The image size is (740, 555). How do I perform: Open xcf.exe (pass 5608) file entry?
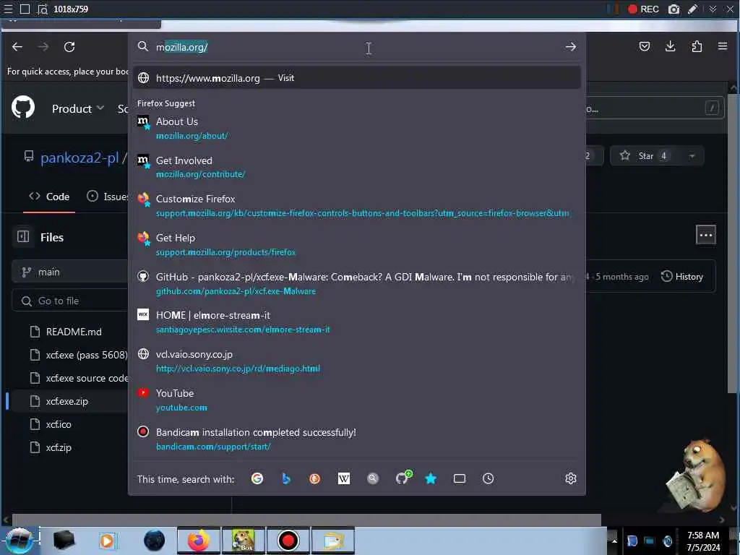[x=87, y=355]
